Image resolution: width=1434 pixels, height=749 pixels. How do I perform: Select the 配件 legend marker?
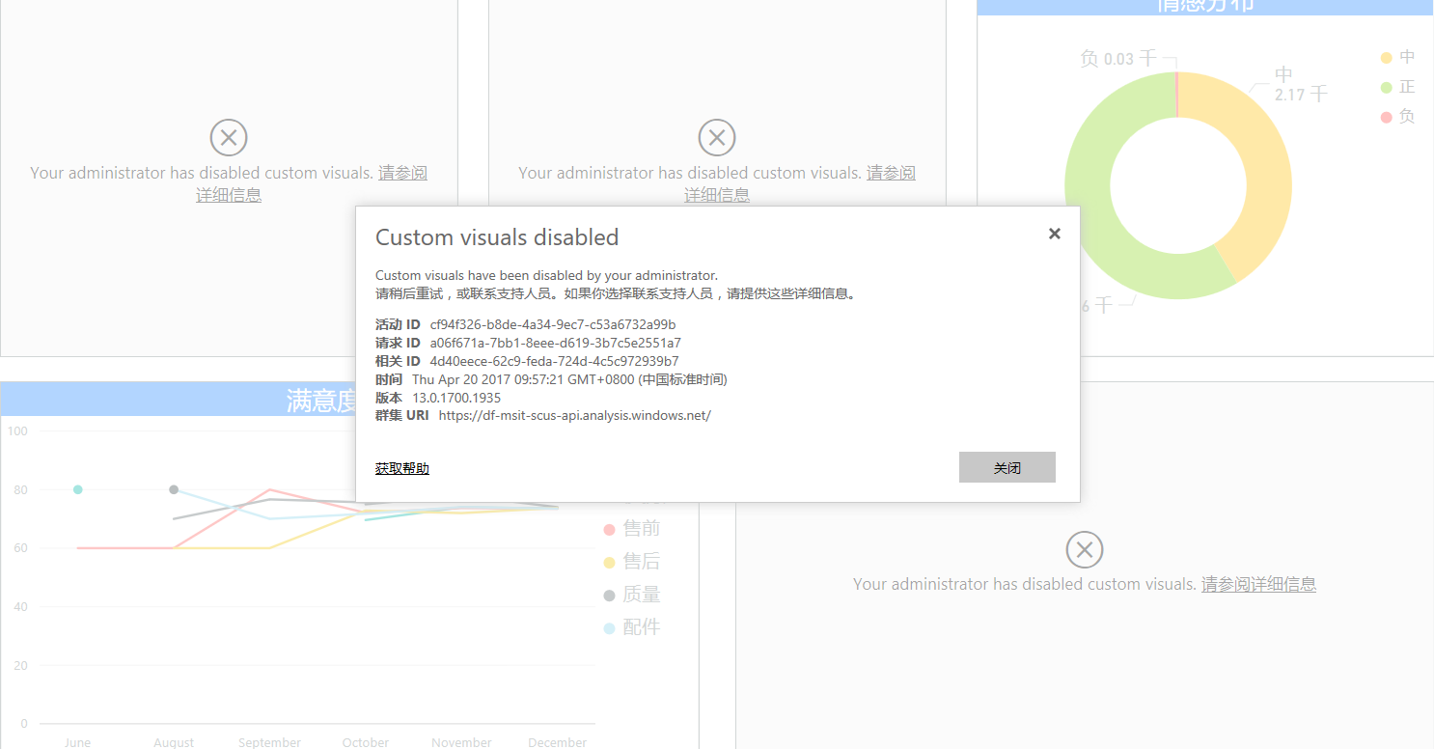click(x=609, y=627)
